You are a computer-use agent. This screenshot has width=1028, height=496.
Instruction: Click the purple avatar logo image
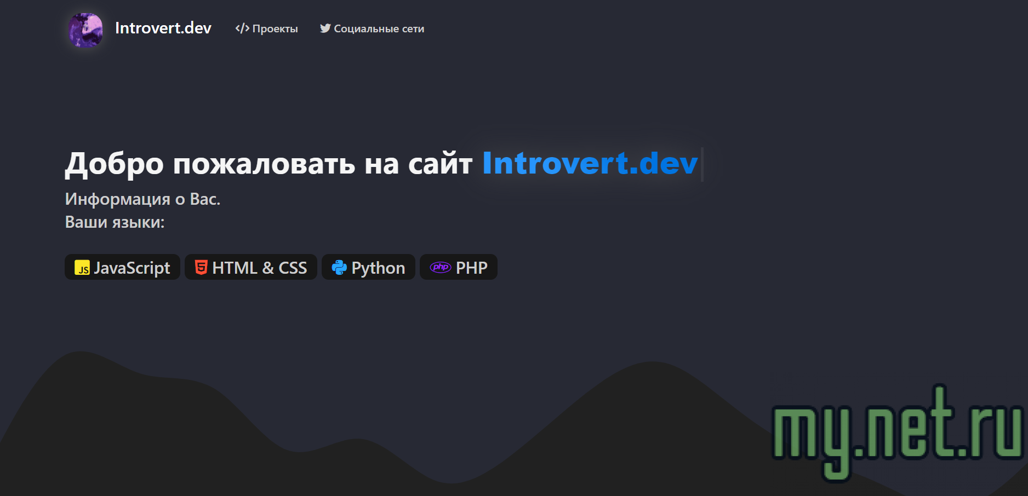click(85, 30)
